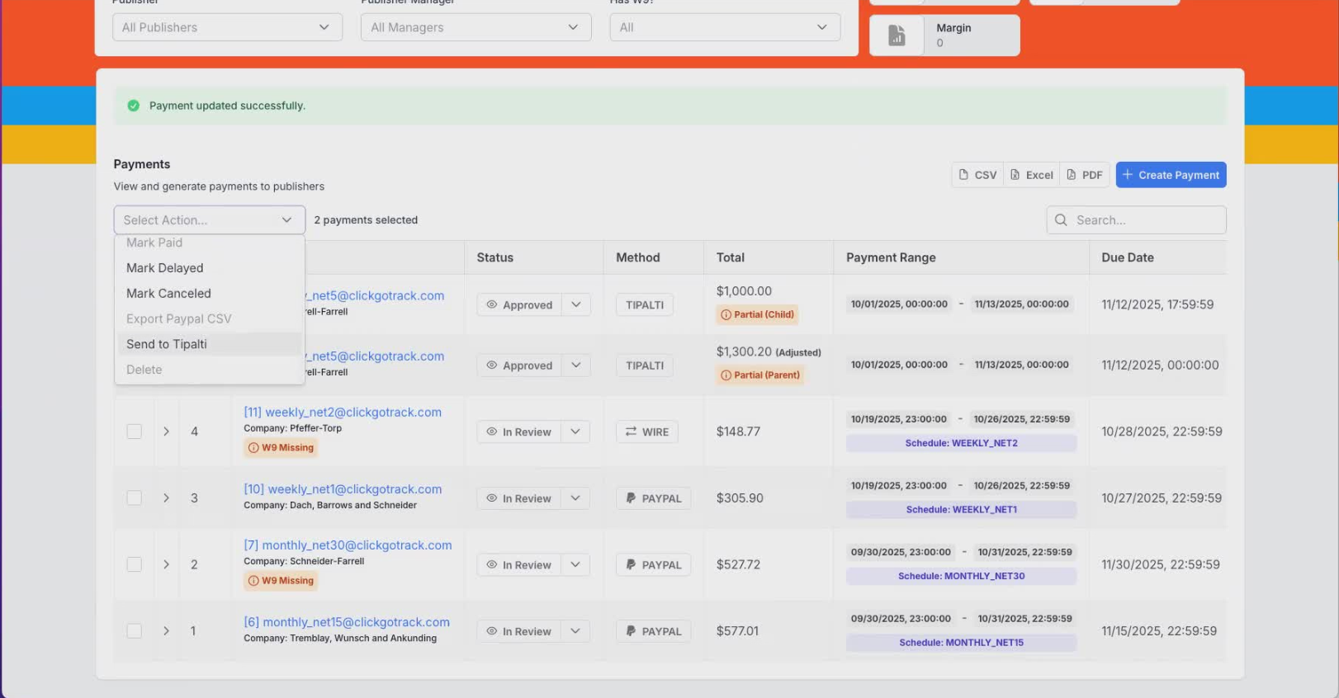Image resolution: width=1339 pixels, height=698 pixels.
Task: Tick the checkbox for payment row 1
Action: 134,631
